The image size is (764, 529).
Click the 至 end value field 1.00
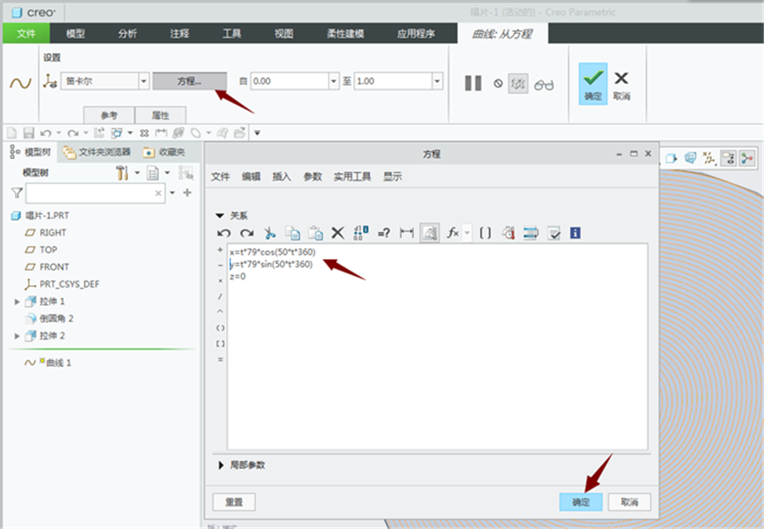pos(393,81)
